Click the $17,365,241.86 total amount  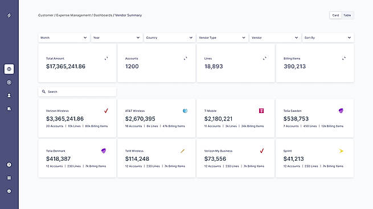coord(65,66)
